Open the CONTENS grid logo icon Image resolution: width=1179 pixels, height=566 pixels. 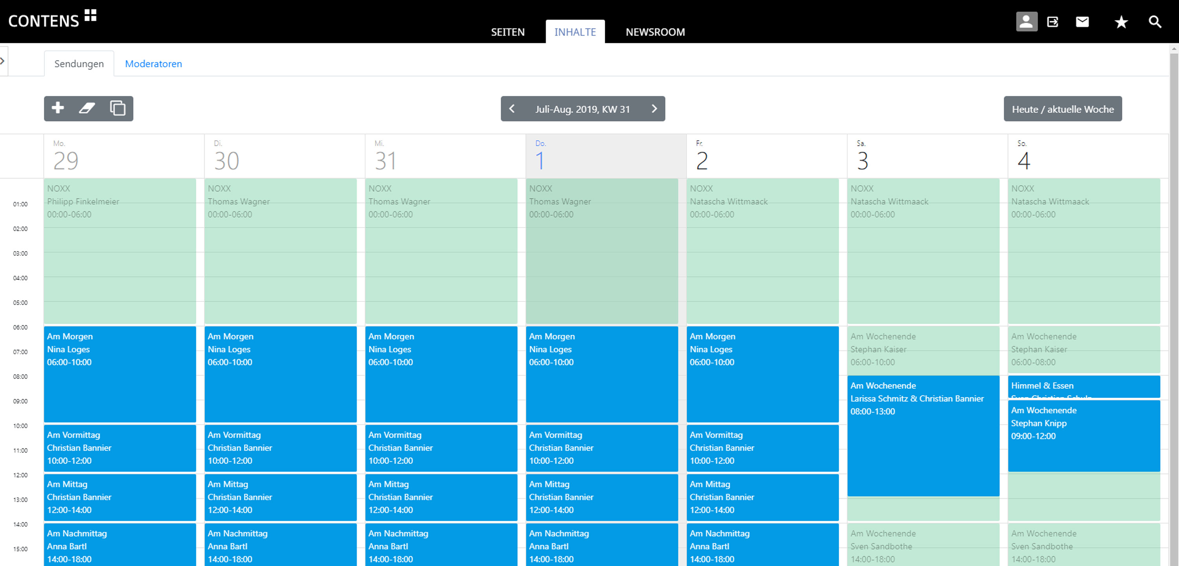91,15
